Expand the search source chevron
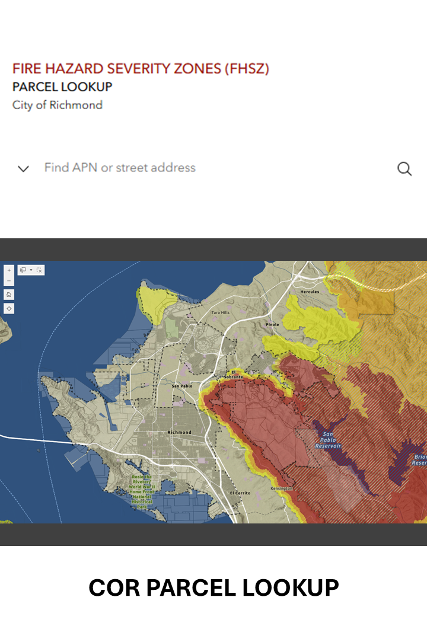Image resolution: width=427 pixels, height=626 pixels. tap(24, 169)
